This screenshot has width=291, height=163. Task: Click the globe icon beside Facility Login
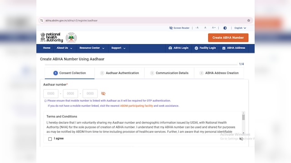[x=196, y=48]
